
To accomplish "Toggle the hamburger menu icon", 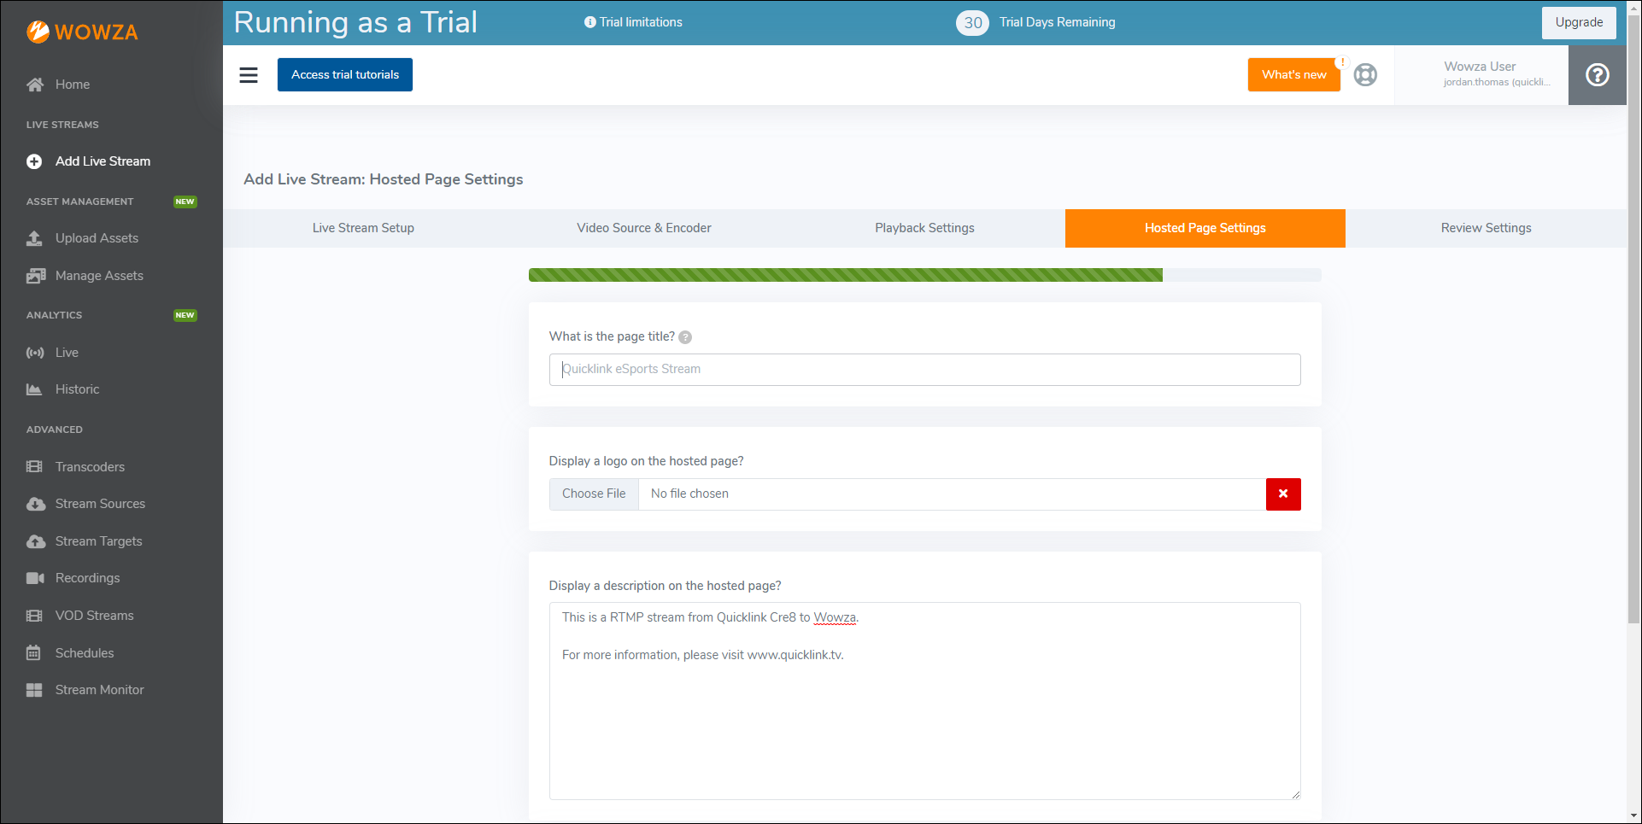I will pyautogui.click(x=249, y=75).
